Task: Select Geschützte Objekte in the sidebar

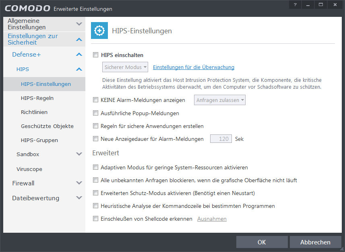Action: (47, 126)
